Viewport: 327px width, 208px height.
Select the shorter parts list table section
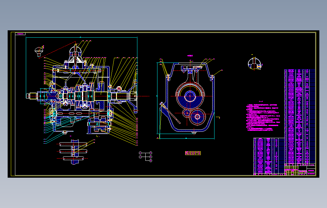(269, 156)
